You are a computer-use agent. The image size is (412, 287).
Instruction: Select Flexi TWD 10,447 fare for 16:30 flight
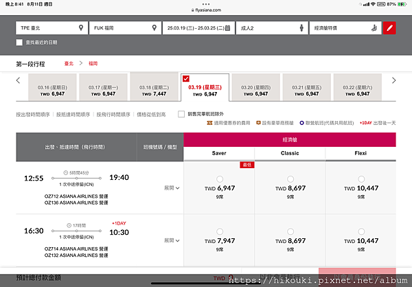point(361,231)
